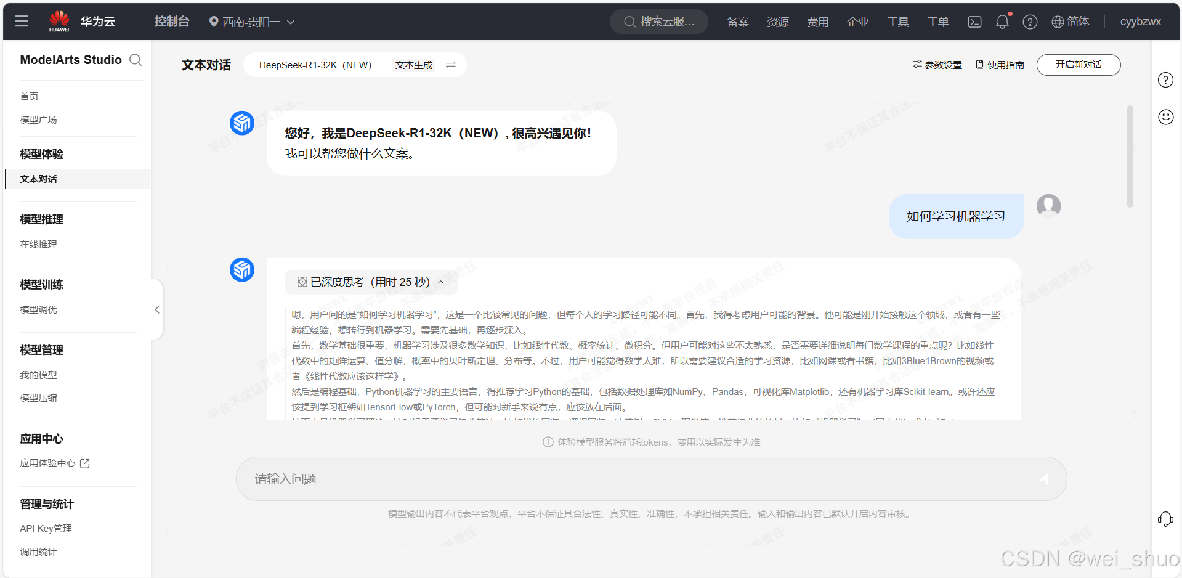This screenshot has width=1182, height=578.
Task: Open 应用体验中心 external link
Action: (x=54, y=463)
